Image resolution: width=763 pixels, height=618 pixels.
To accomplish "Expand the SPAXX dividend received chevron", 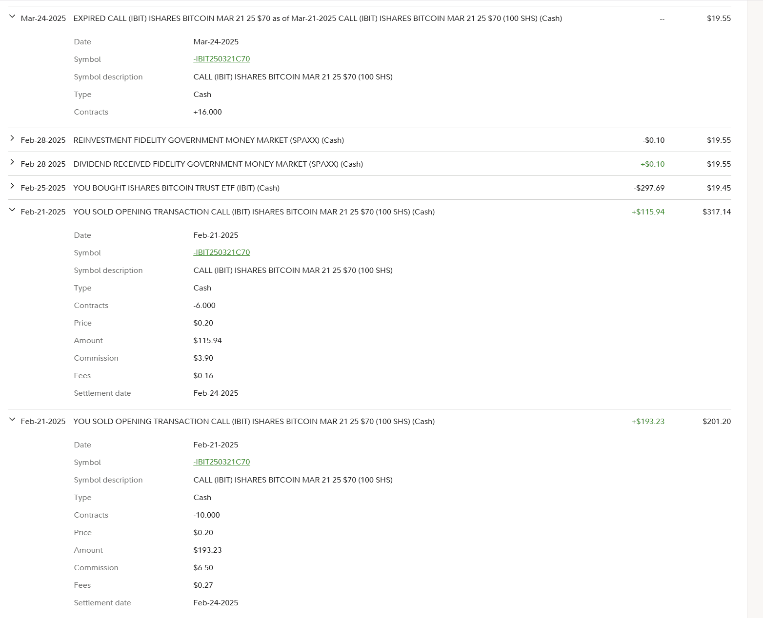I will [x=12, y=162].
